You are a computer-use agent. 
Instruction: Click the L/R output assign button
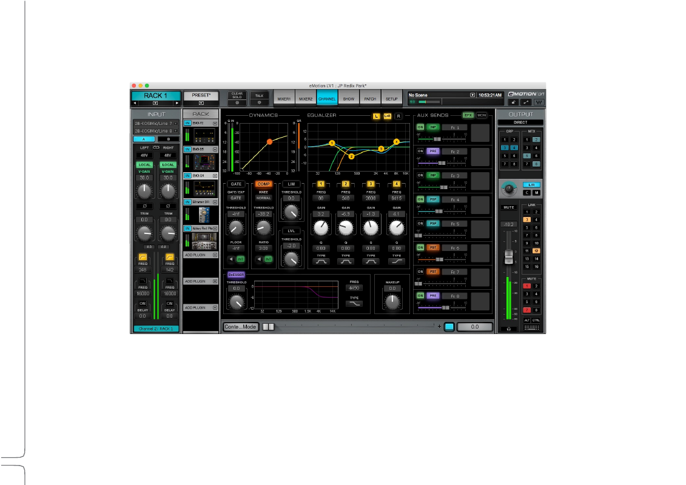click(531, 185)
